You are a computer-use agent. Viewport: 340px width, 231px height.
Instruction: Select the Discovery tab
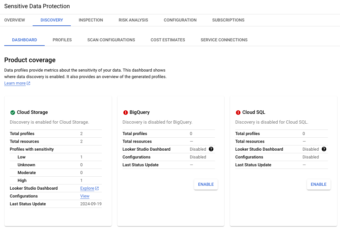pos(52,20)
